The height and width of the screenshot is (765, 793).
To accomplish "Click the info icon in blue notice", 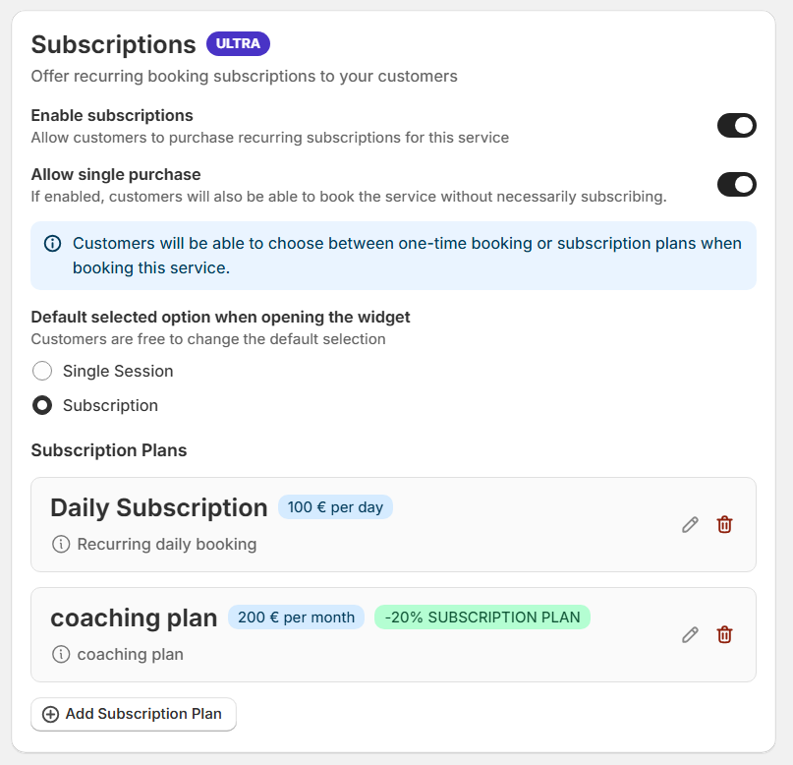I will pyautogui.click(x=52, y=244).
